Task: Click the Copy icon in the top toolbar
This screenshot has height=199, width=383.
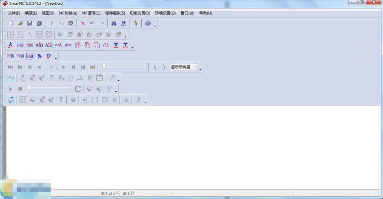Action: point(61,23)
